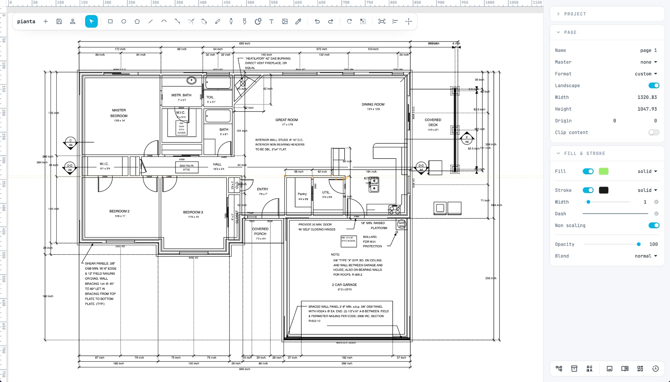The image size is (670, 382).
Task: Open the book documentation icon
Action: 625,369
